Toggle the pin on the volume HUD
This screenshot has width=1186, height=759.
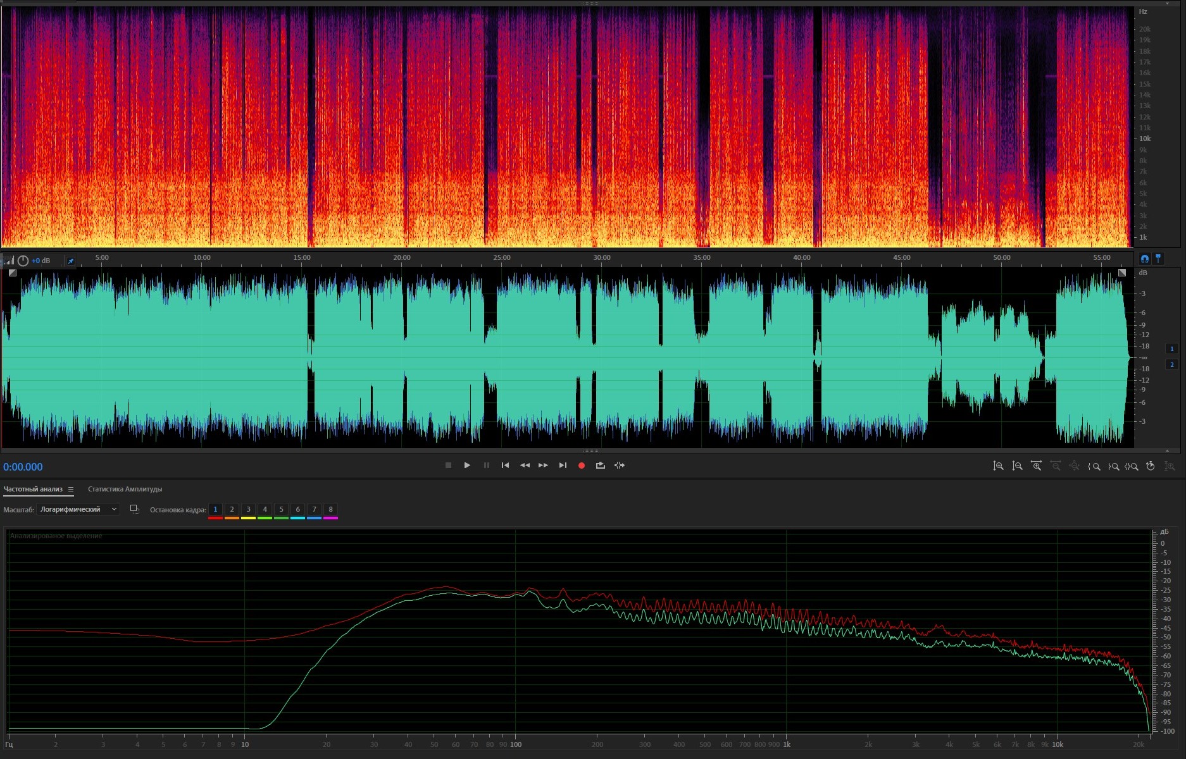coord(71,261)
